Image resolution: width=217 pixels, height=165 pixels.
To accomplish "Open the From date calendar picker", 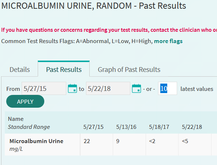I will tap(72, 88).
